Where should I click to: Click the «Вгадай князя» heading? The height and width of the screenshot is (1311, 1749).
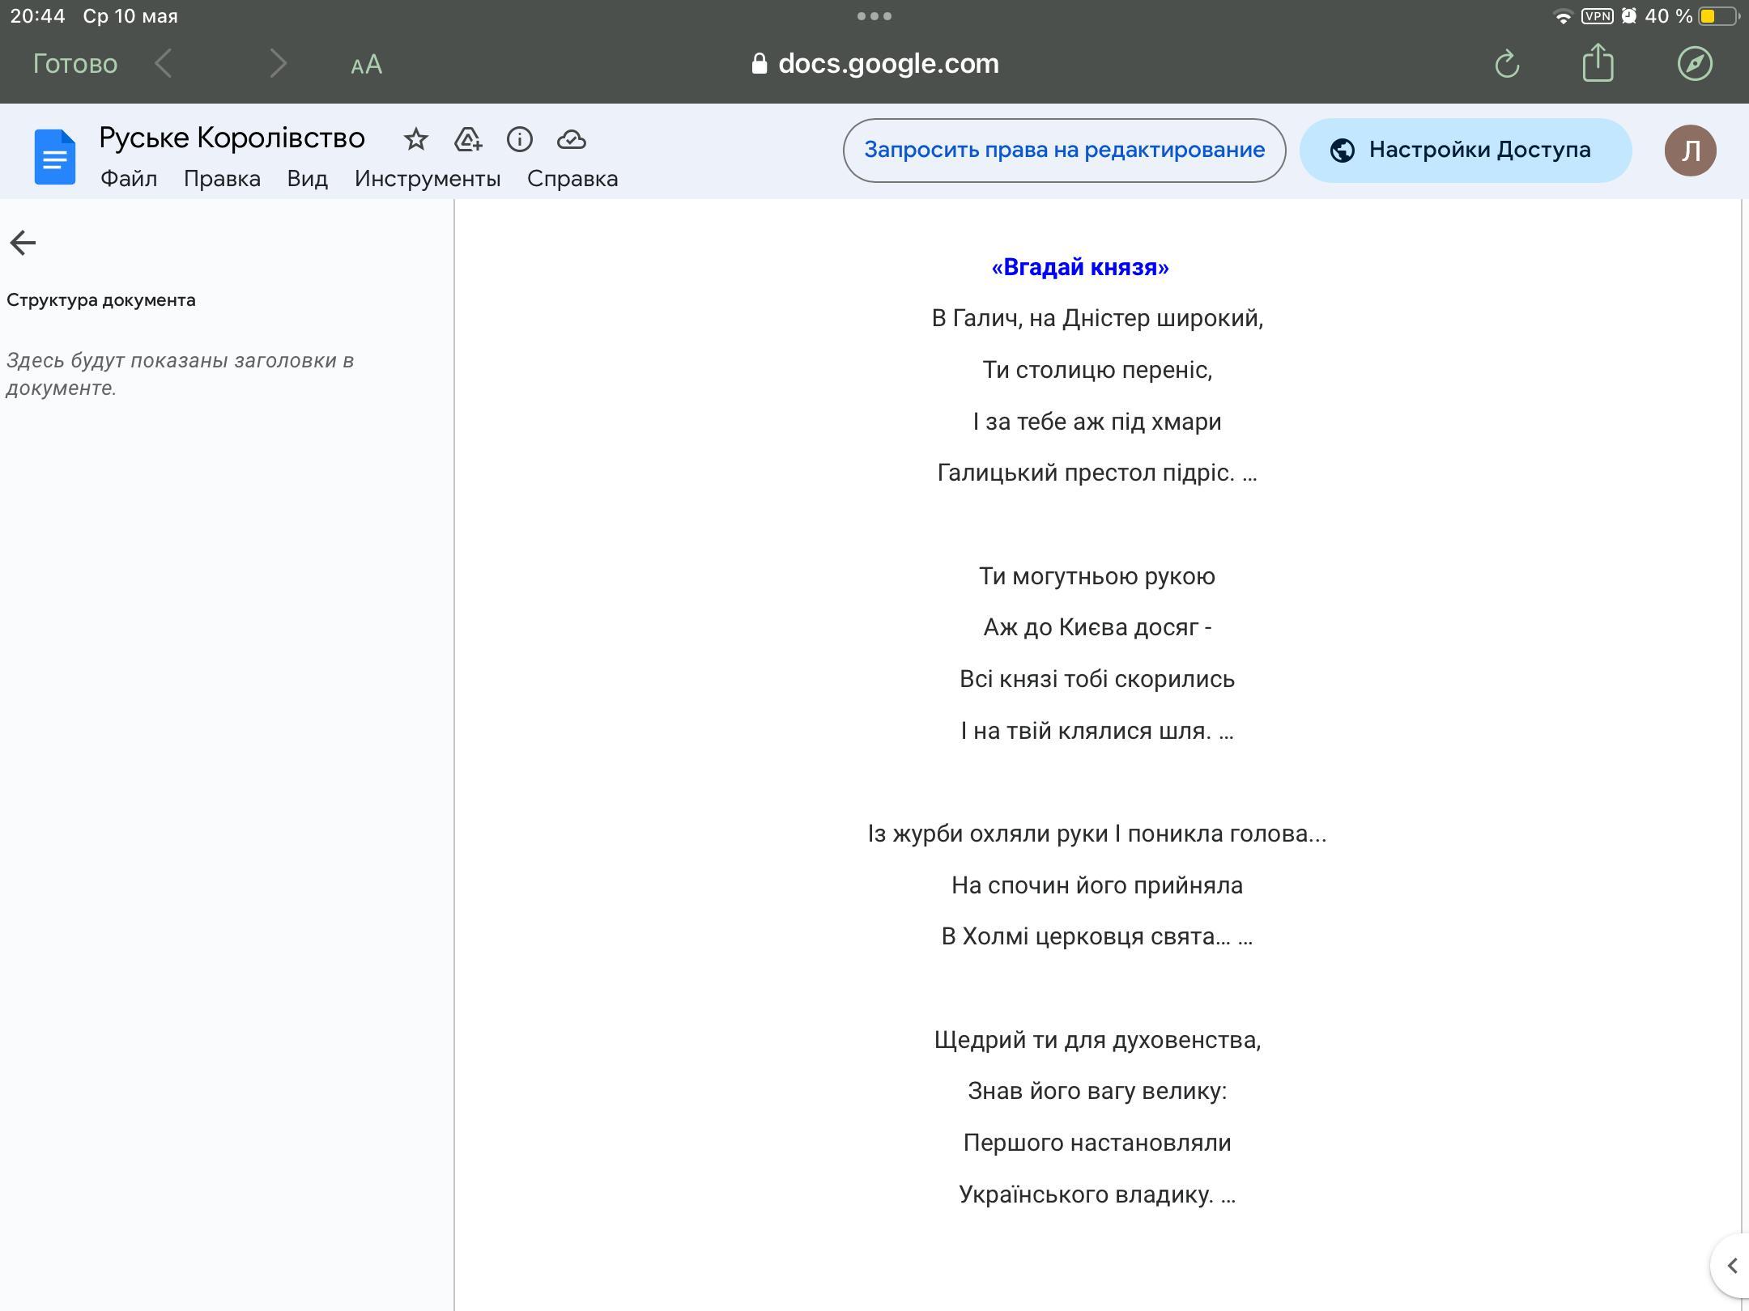pos(1080,267)
